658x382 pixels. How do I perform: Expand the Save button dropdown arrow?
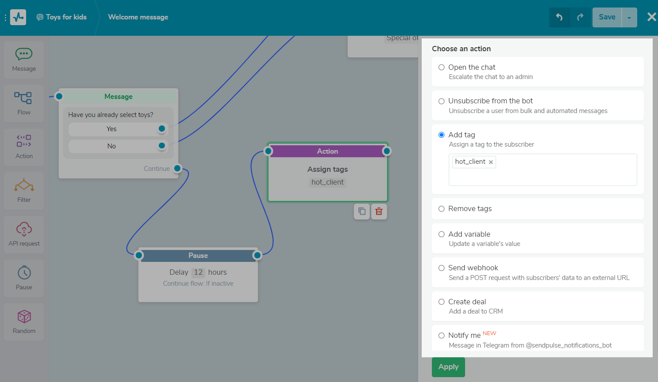pos(629,18)
